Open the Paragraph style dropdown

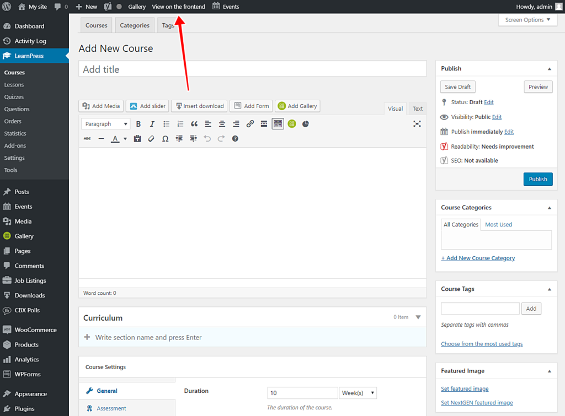tap(105, 123)
